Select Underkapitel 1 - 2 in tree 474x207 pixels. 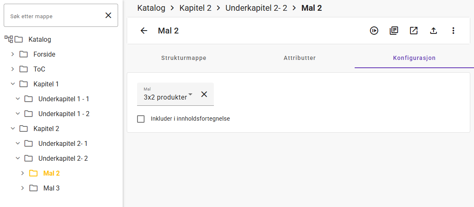[x=64, y=114]
